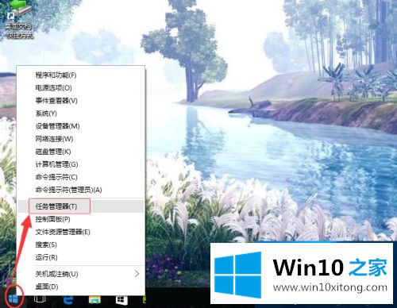The width and height of the screenshot is (397, 308).
Task: Open 运行(R) run dialog
Action: [81, 257]
